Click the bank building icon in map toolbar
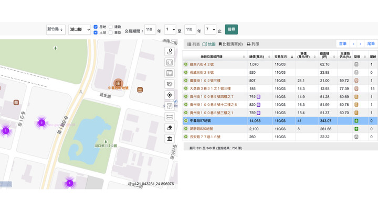The width and height of the screenshot is (378, 212). 170,139
